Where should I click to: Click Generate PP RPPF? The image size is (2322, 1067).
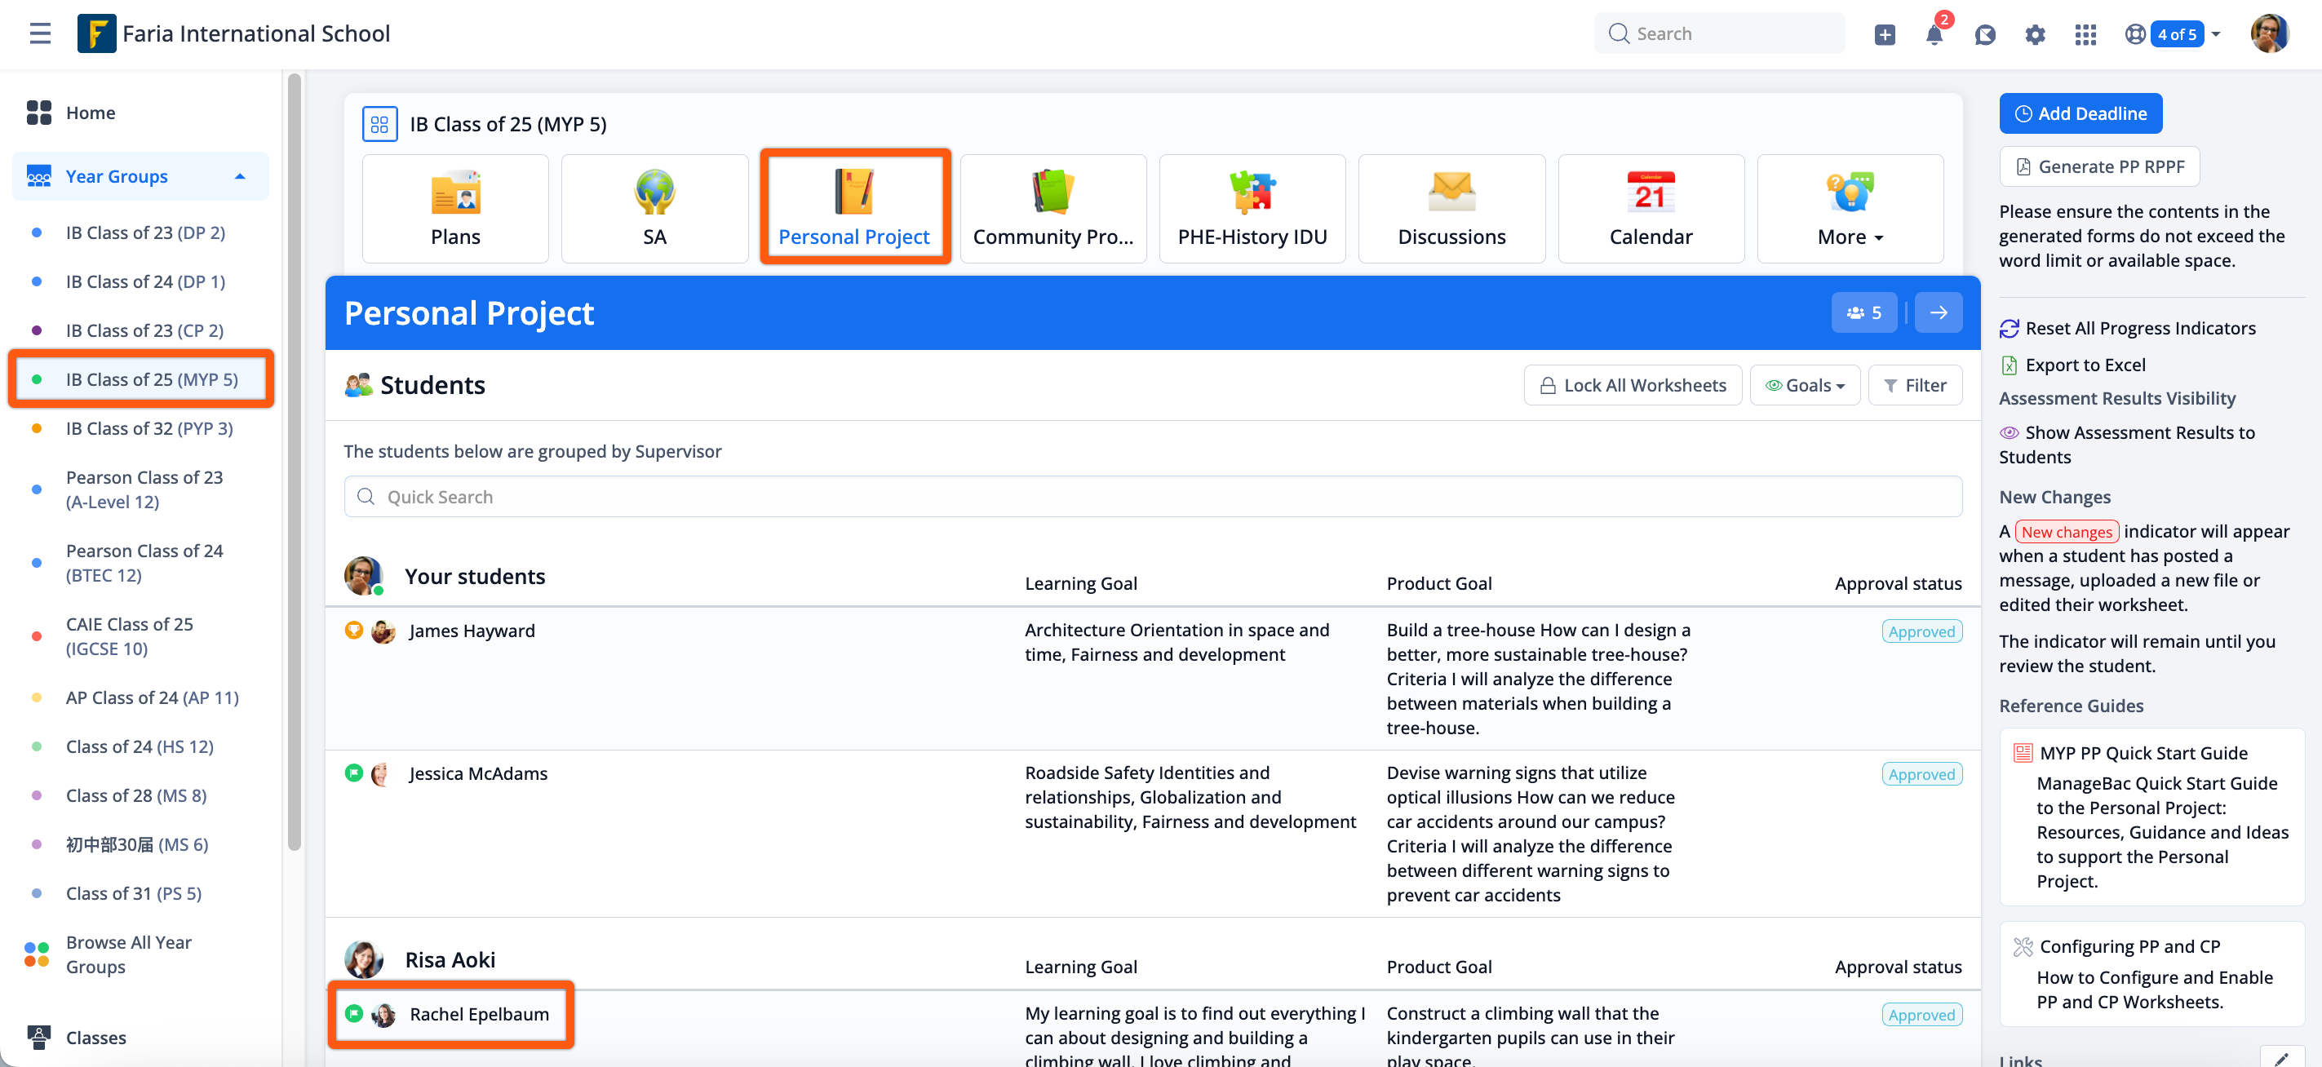point(2099,166)
